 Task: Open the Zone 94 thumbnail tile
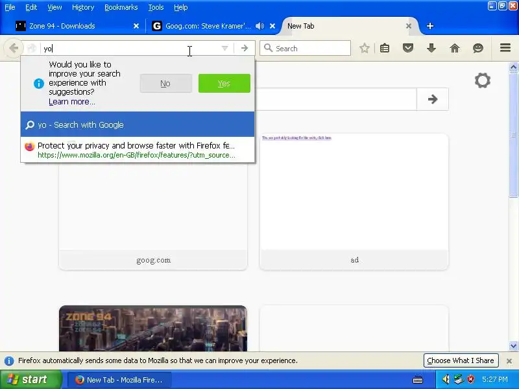[153, 329]
